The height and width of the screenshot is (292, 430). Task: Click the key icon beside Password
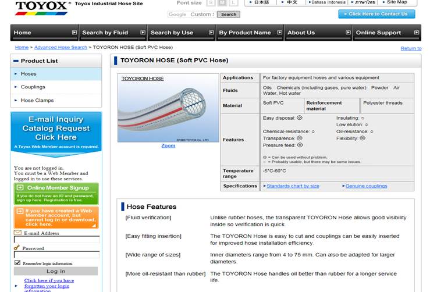click(x=17, y=248)
